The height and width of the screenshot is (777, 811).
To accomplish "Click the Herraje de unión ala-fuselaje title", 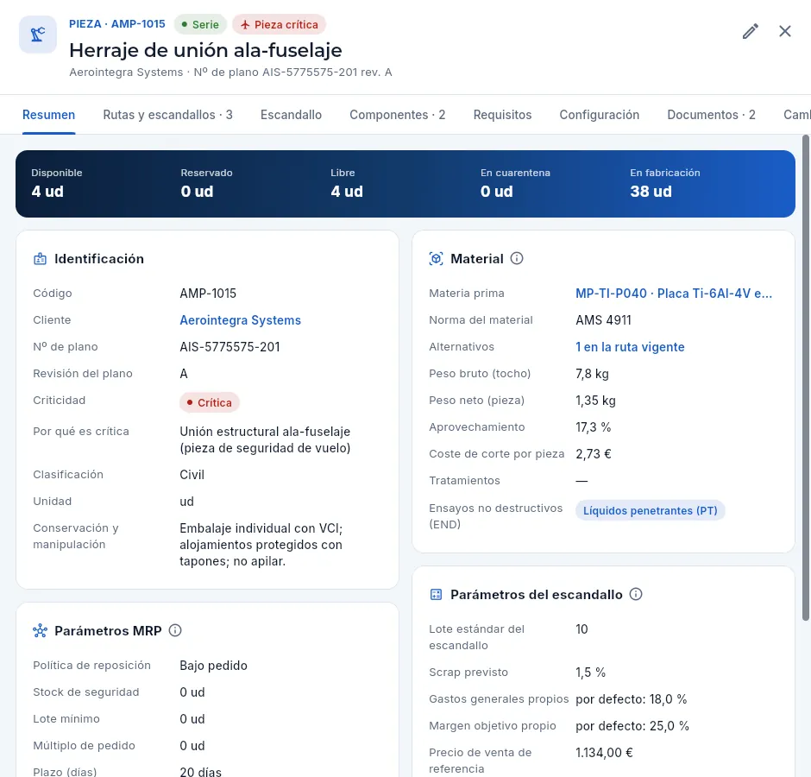I will pyautogui.click(x=206, y=50).
